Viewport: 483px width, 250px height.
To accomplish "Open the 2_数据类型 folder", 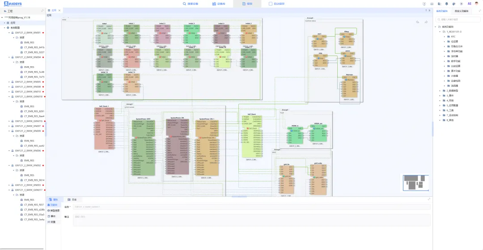I will (452, 91).
